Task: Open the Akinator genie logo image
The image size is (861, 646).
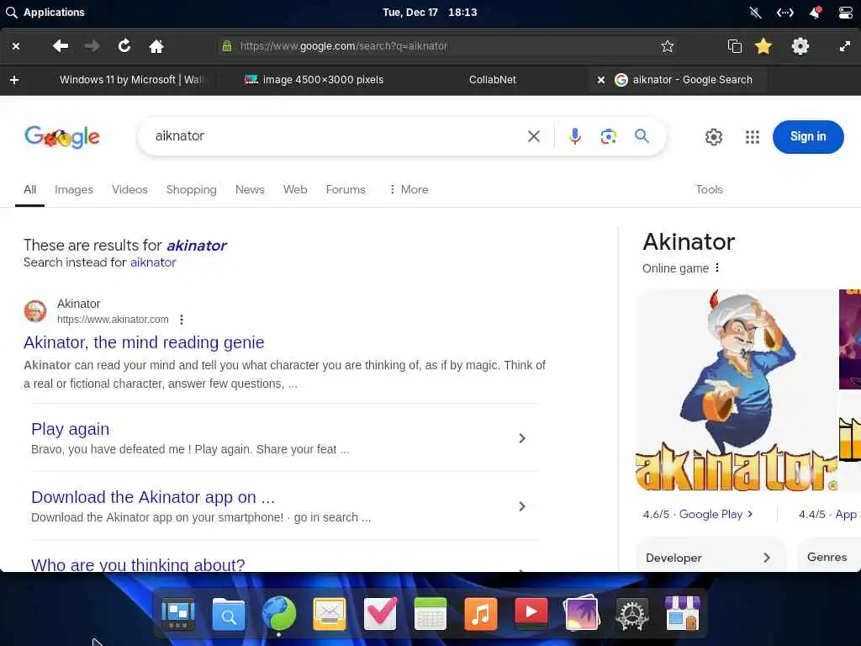Action: (737, 390)
